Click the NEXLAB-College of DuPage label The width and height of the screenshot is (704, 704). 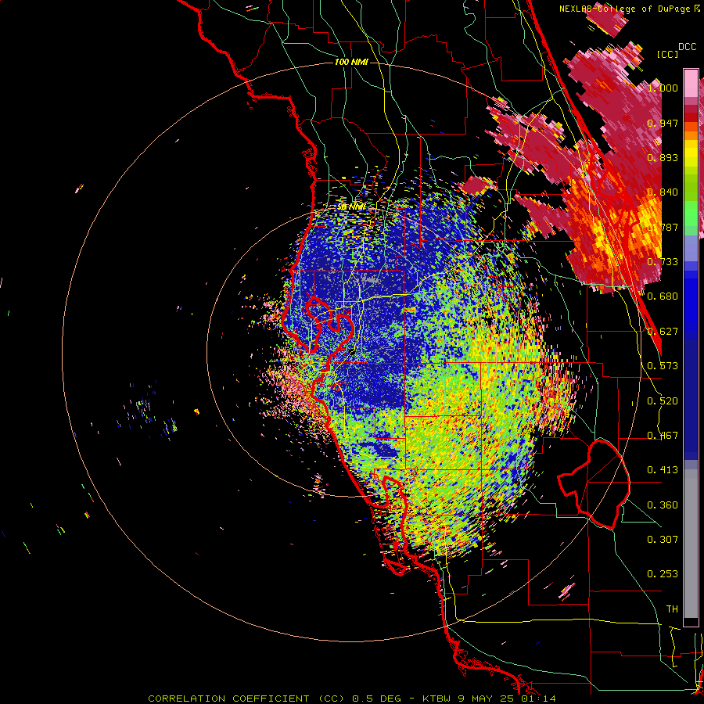[625, 9]
